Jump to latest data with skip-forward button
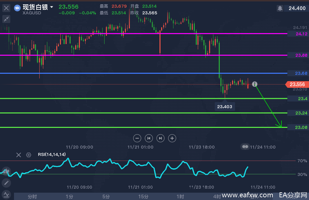The width and height of the screenshot is (309, 200). pyautogui.click(x=160, y=138)
